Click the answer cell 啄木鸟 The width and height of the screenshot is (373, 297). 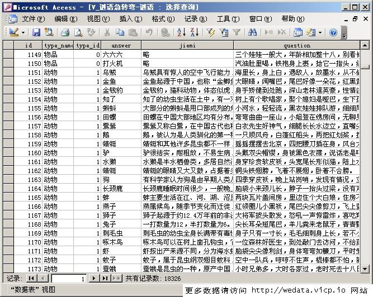[121, 242]
